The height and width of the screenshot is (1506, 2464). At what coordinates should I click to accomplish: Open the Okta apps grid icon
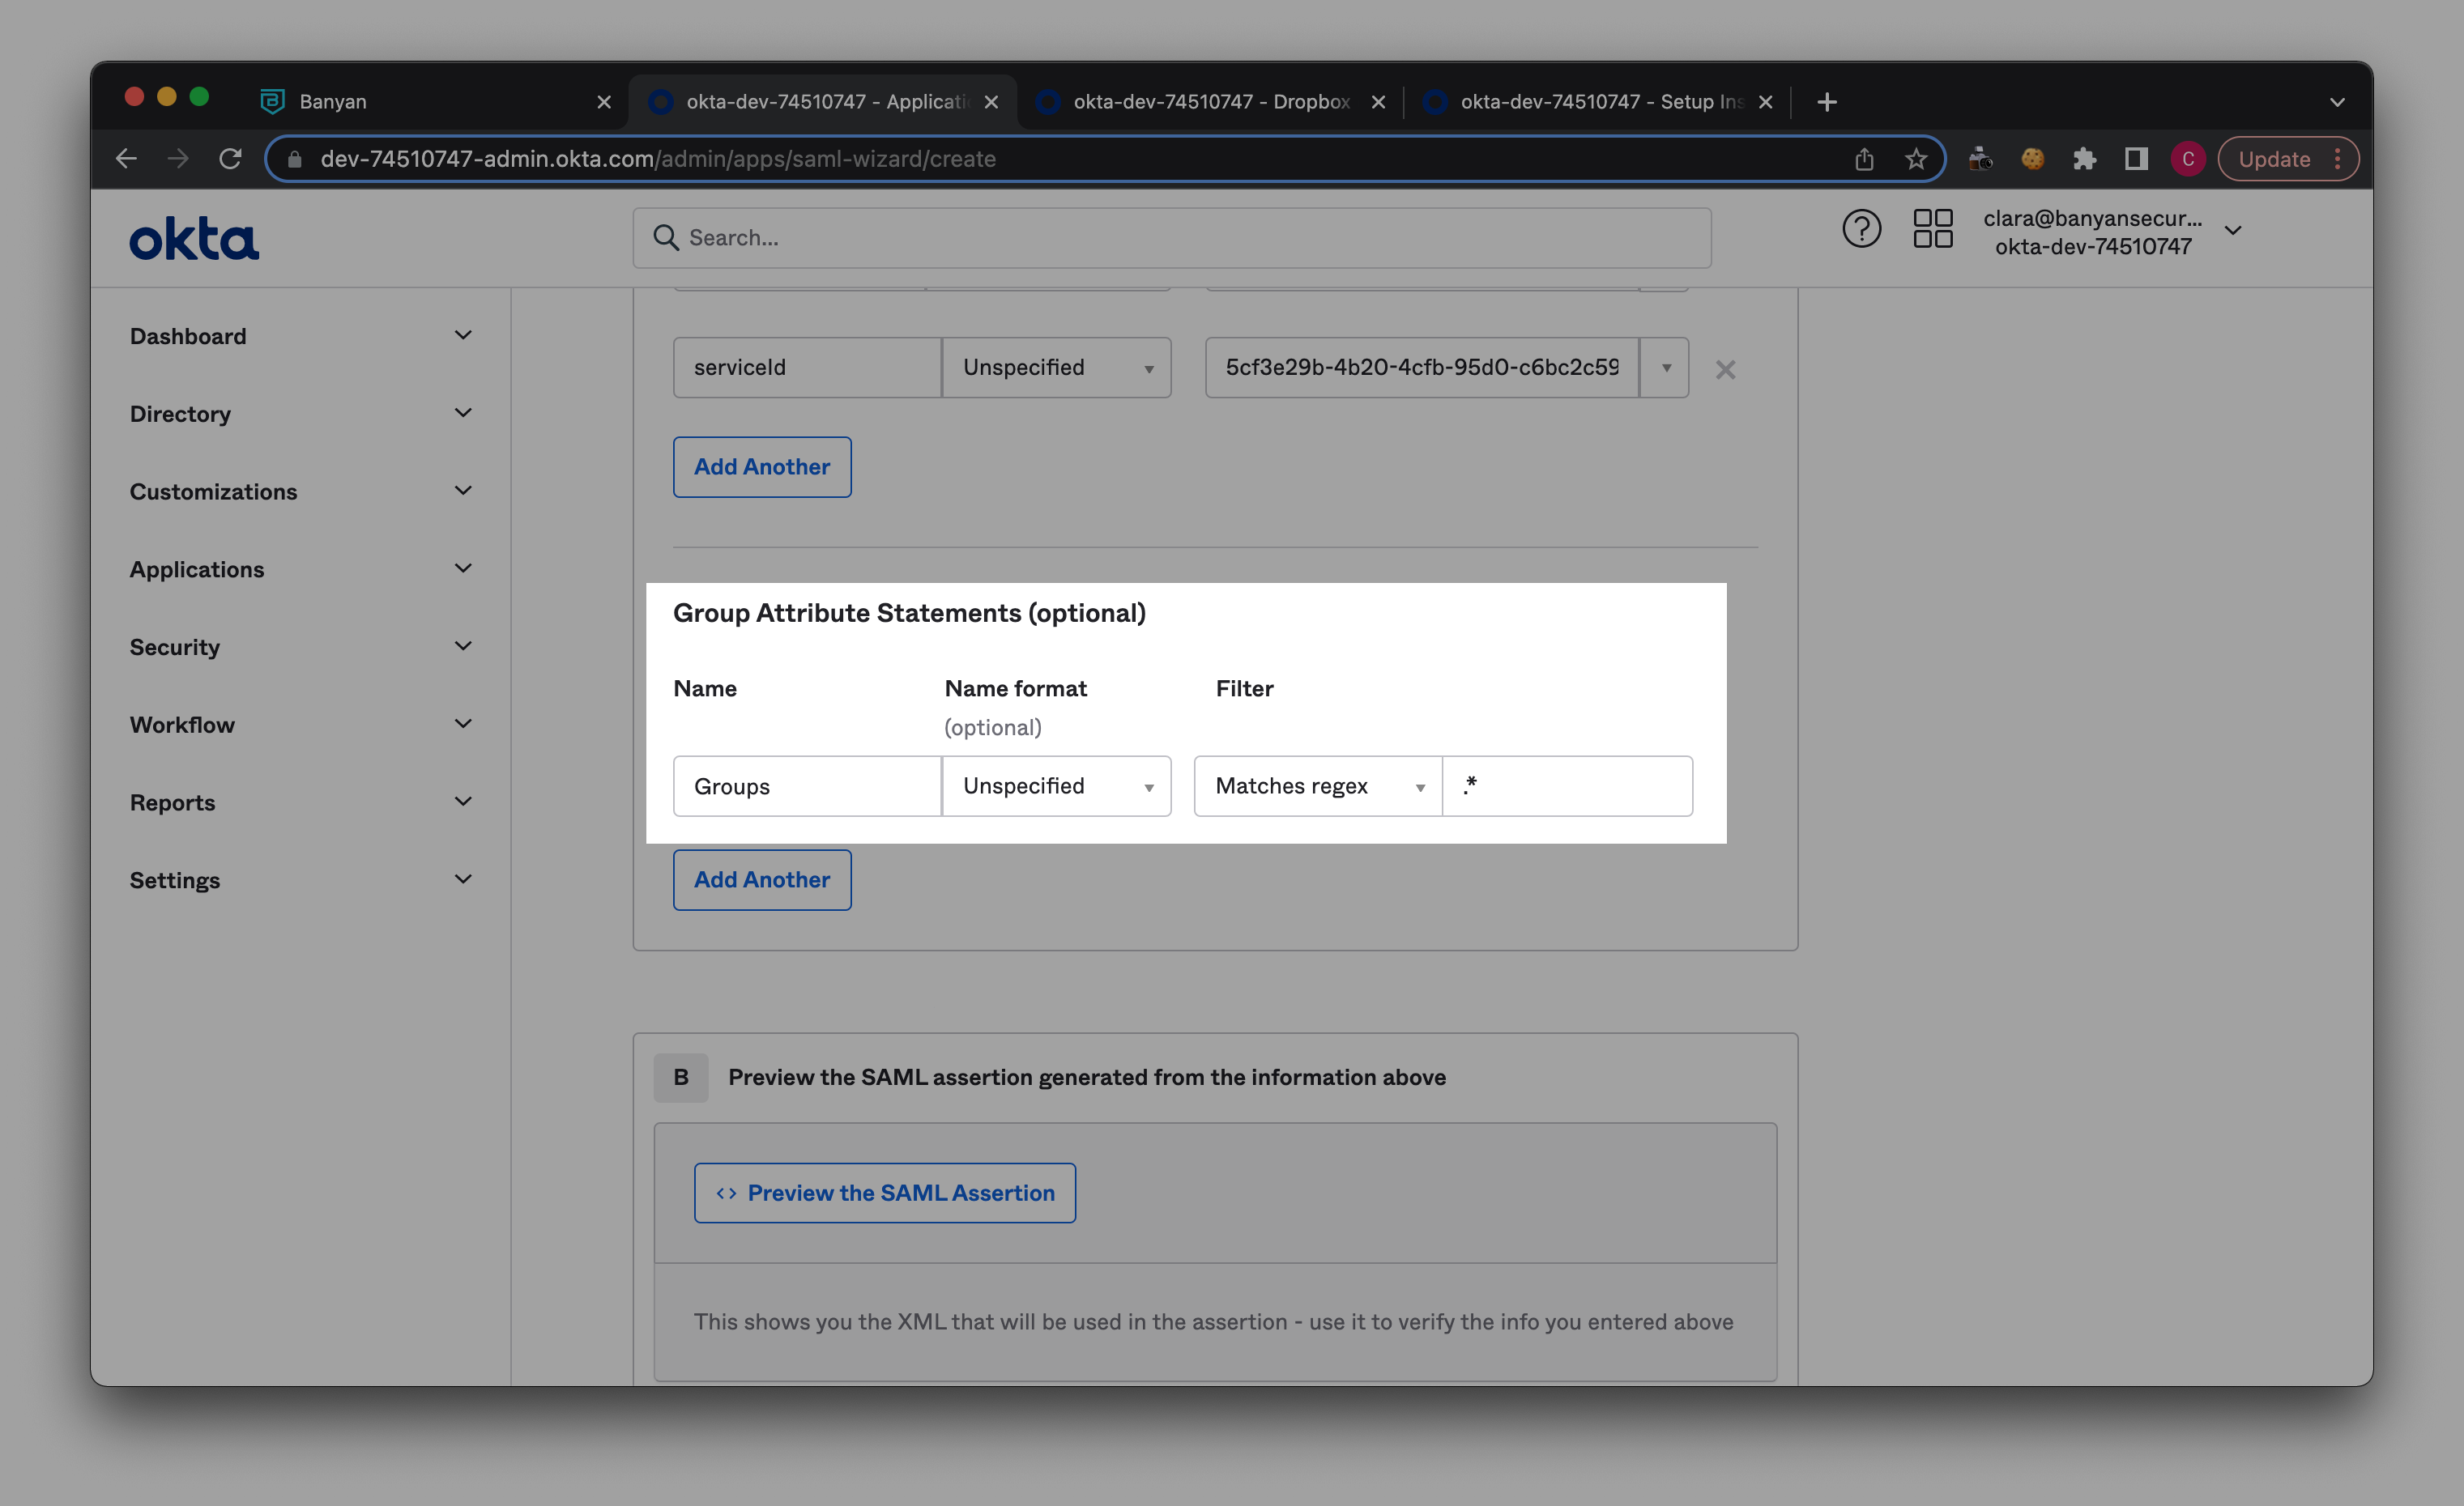pyautogui.click(x=1932, y=229)
